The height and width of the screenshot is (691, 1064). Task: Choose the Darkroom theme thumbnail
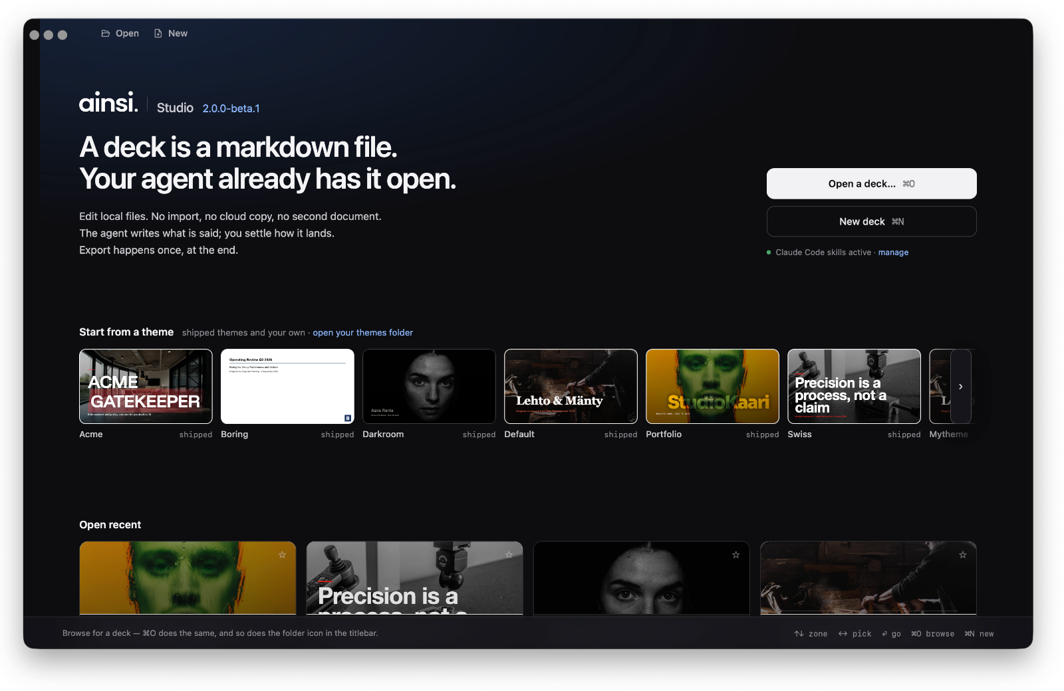[x=429, y=386]
